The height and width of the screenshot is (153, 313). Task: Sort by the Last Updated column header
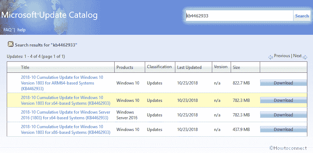click(x=189, y=67)
